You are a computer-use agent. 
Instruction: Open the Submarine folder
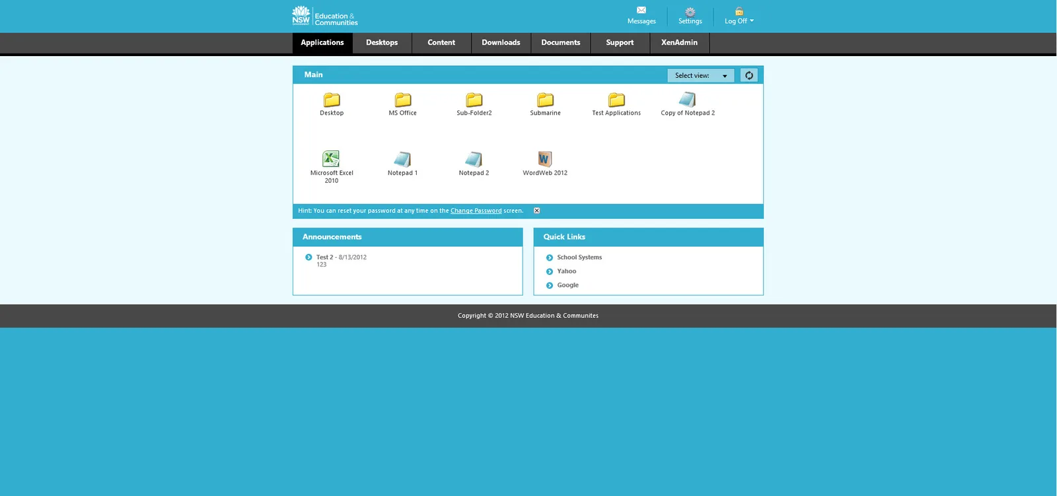(x=546, y=100)
